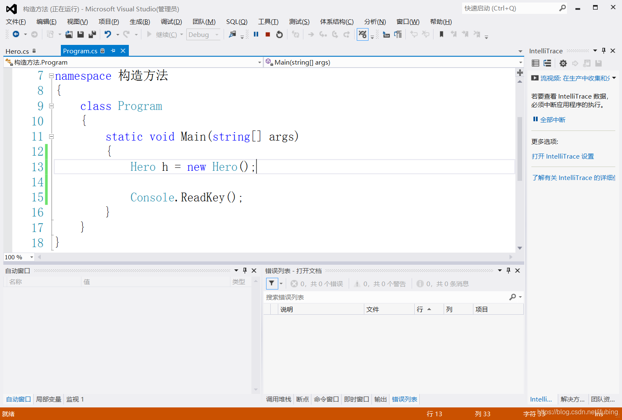Collapse the class Program code block
The image size is (622, 420).
click(51, 106)
